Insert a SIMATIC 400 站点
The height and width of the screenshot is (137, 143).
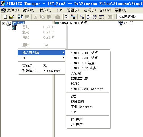pyautogui.click(x=88, y=53)
